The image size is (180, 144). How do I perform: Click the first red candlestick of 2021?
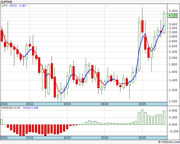click(2, 36)
